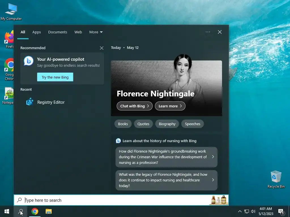Click Try the new Bing button

coord(55,77)
